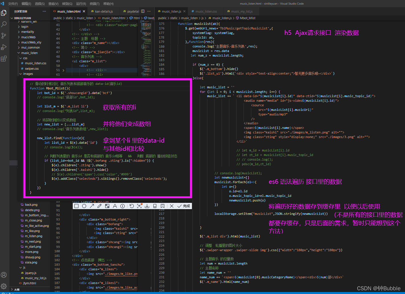This screenshot has width=405, height=294.
Task: Open music_my_list.js in explorer
Action: pos(35,278)
